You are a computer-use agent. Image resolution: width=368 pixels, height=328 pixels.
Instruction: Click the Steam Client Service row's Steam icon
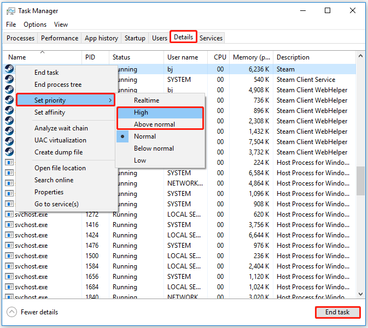coord(9,80)
